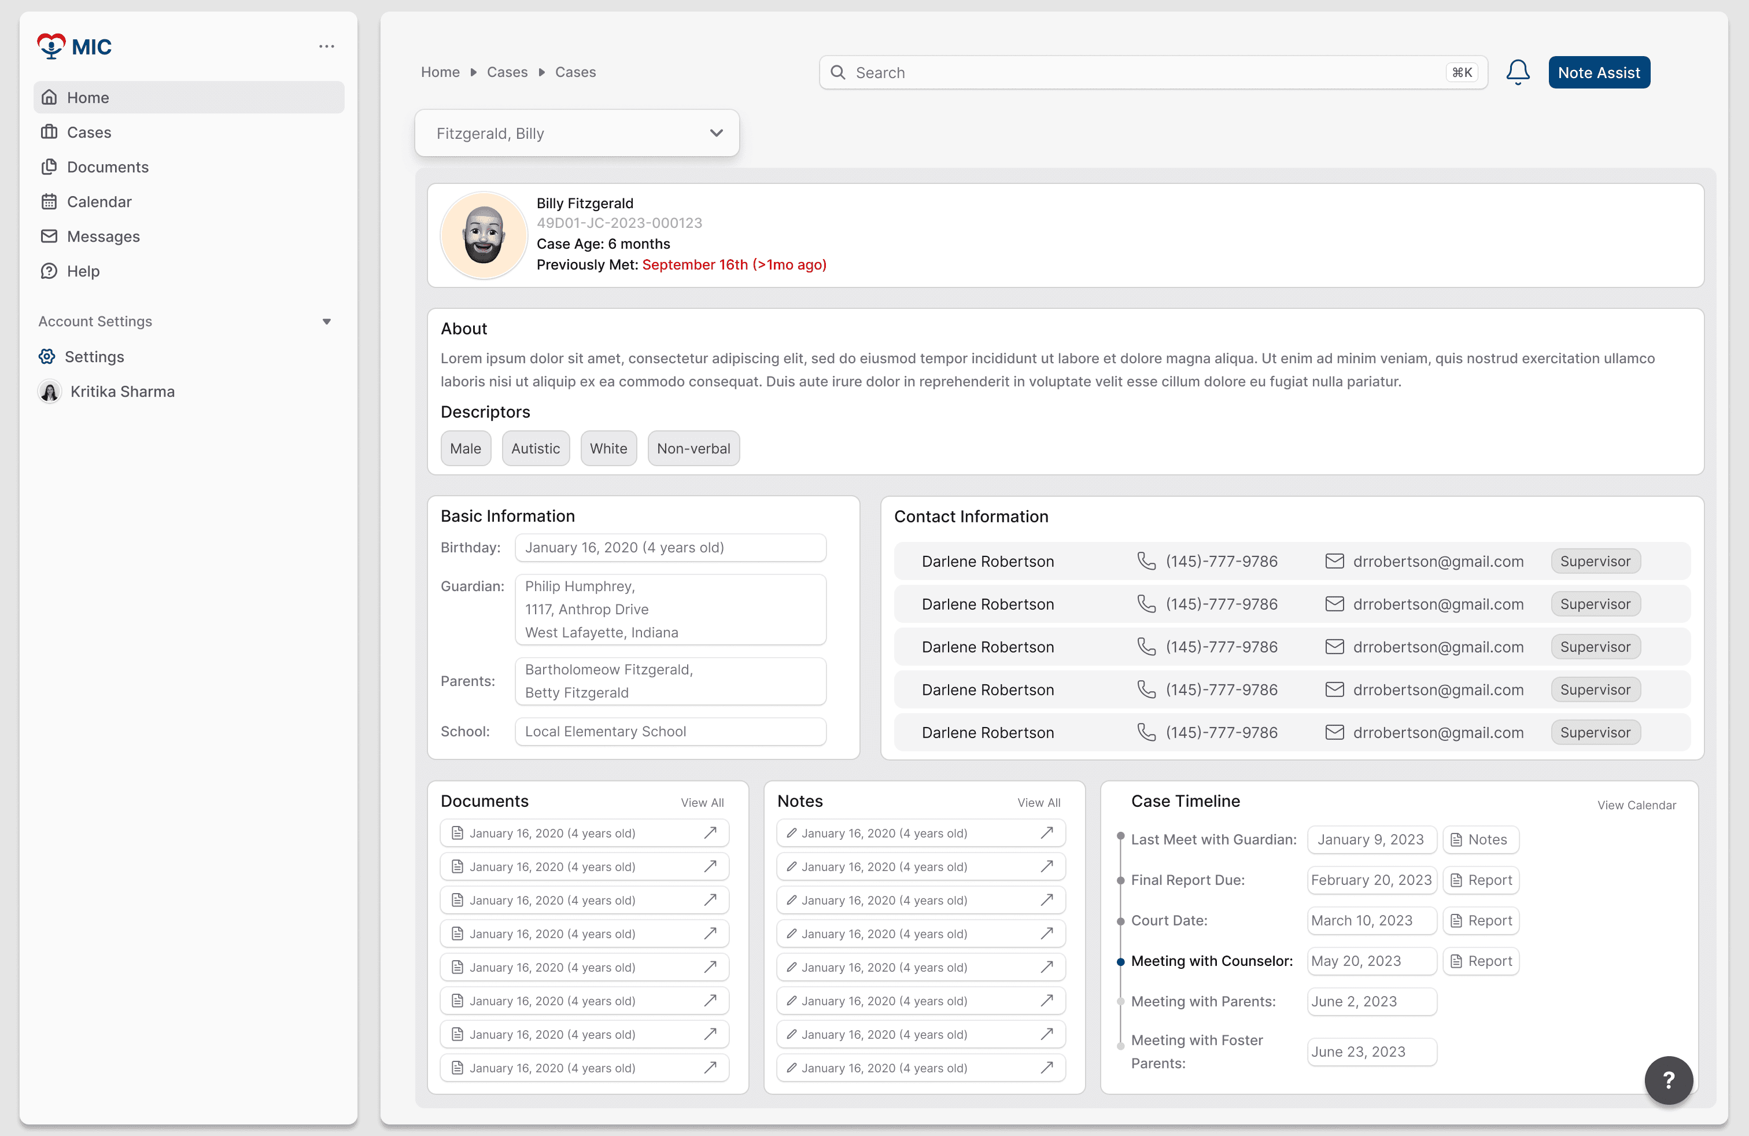Click the MIC heart logo

click(x=51, y=46)
